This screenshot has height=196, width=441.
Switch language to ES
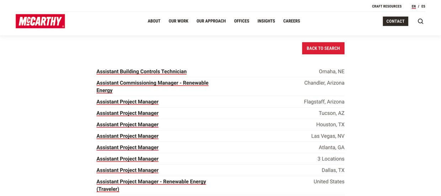click(423, 6)
